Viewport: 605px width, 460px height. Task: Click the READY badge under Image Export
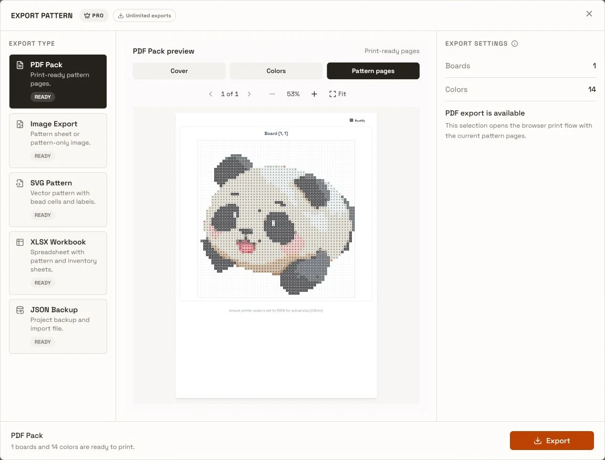(43, 156)
